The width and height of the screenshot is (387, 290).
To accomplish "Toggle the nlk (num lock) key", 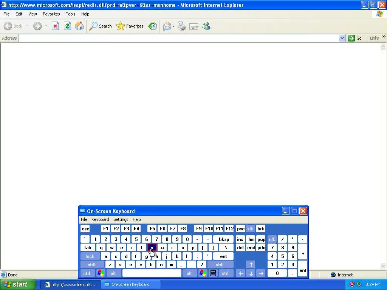I will point(272,239).
